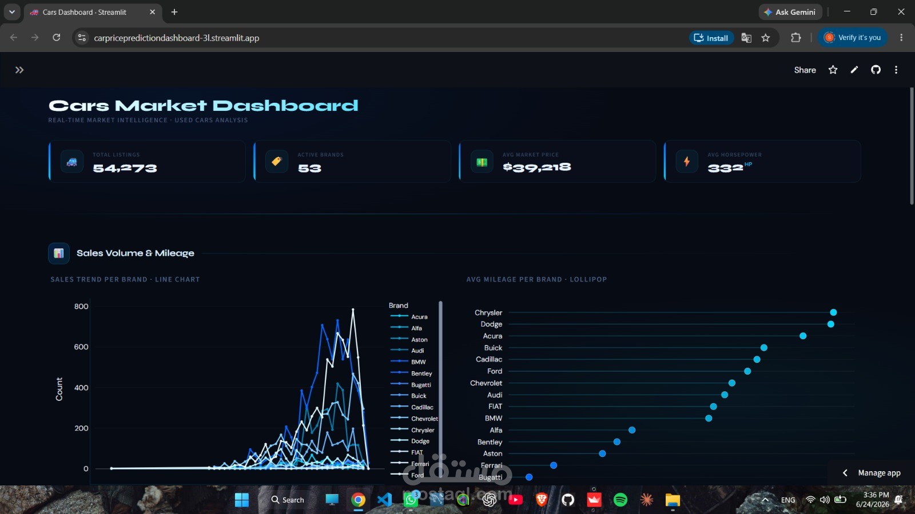915x514 pixels.
Task: Favorite the app with star icon
Action: pyautogui.click(x=833, y=70)
